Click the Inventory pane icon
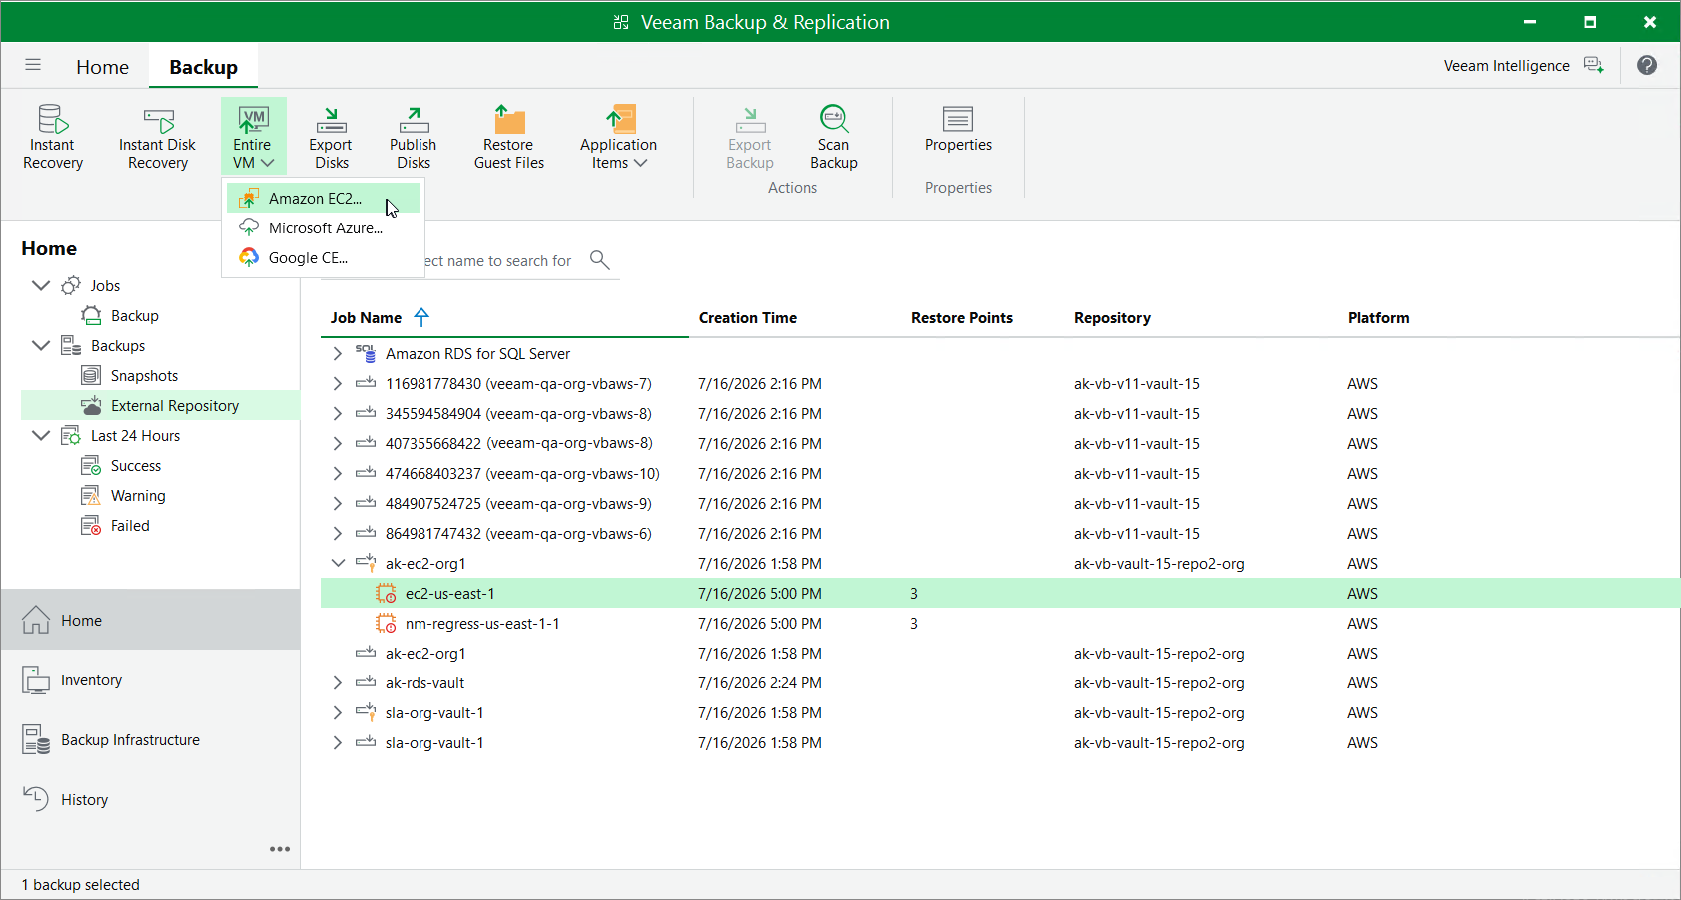 click(x=36, y=680)
